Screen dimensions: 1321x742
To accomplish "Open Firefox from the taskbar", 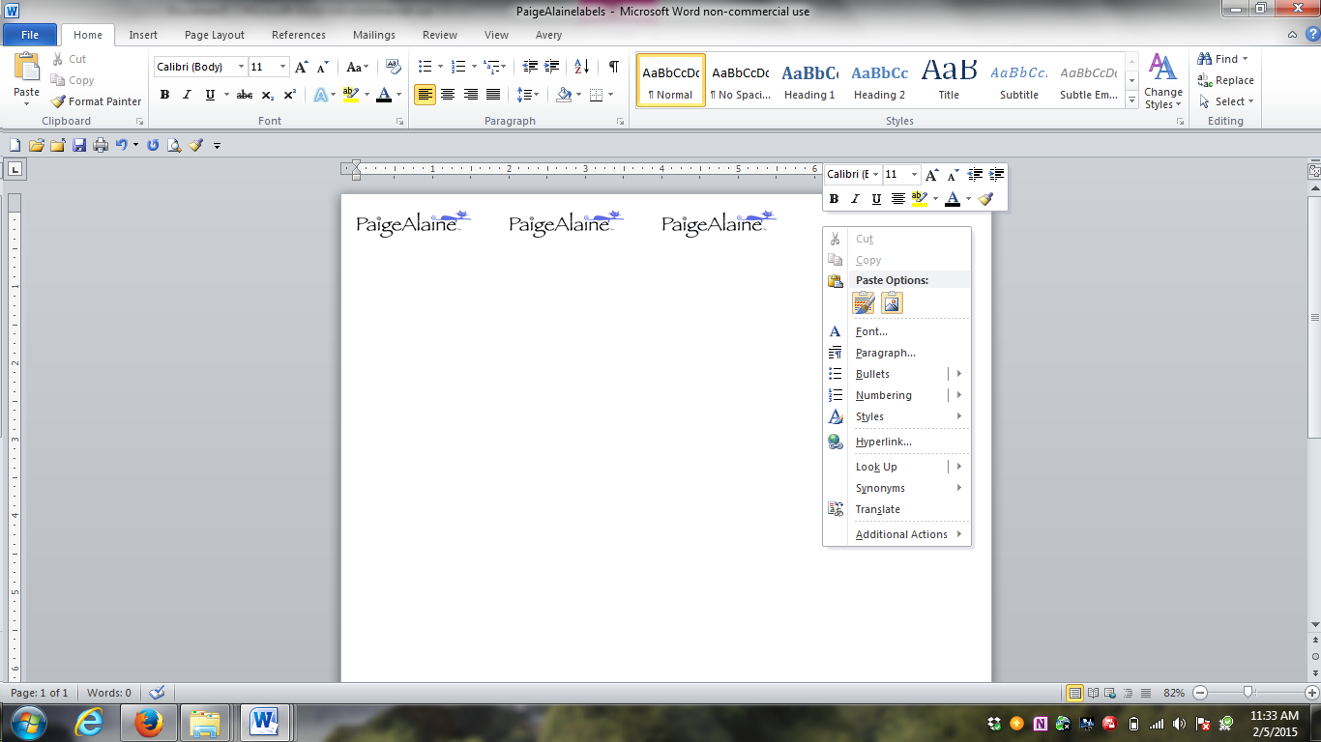I will (148, 722).
